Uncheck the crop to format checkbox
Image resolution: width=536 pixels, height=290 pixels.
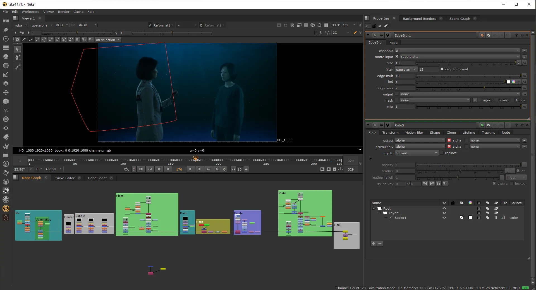[442, 69]
